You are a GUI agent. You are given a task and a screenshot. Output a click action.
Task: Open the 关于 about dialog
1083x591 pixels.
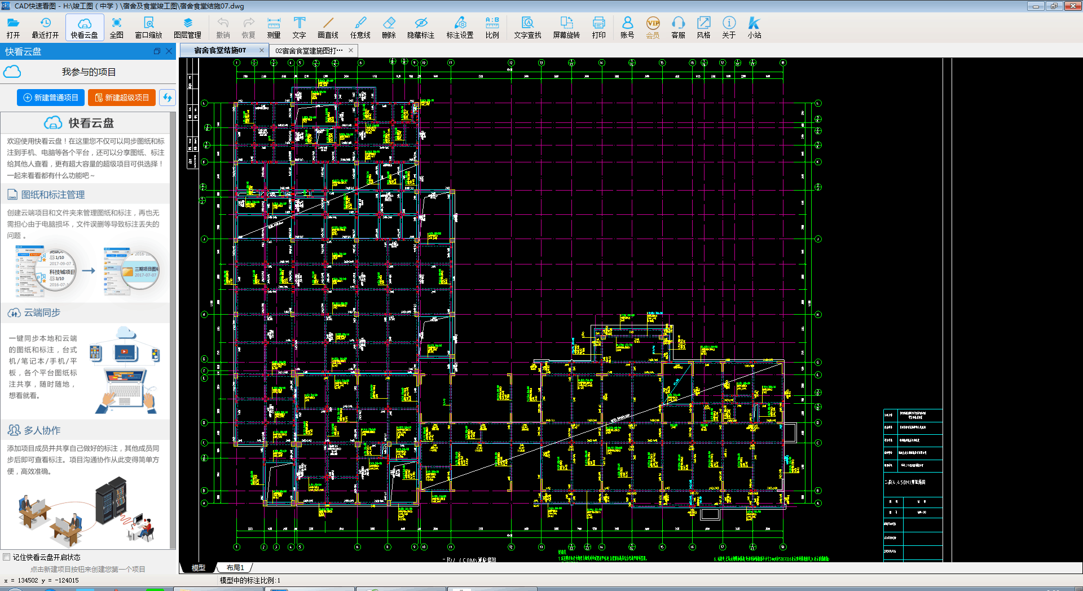click(x=729, y=28)
